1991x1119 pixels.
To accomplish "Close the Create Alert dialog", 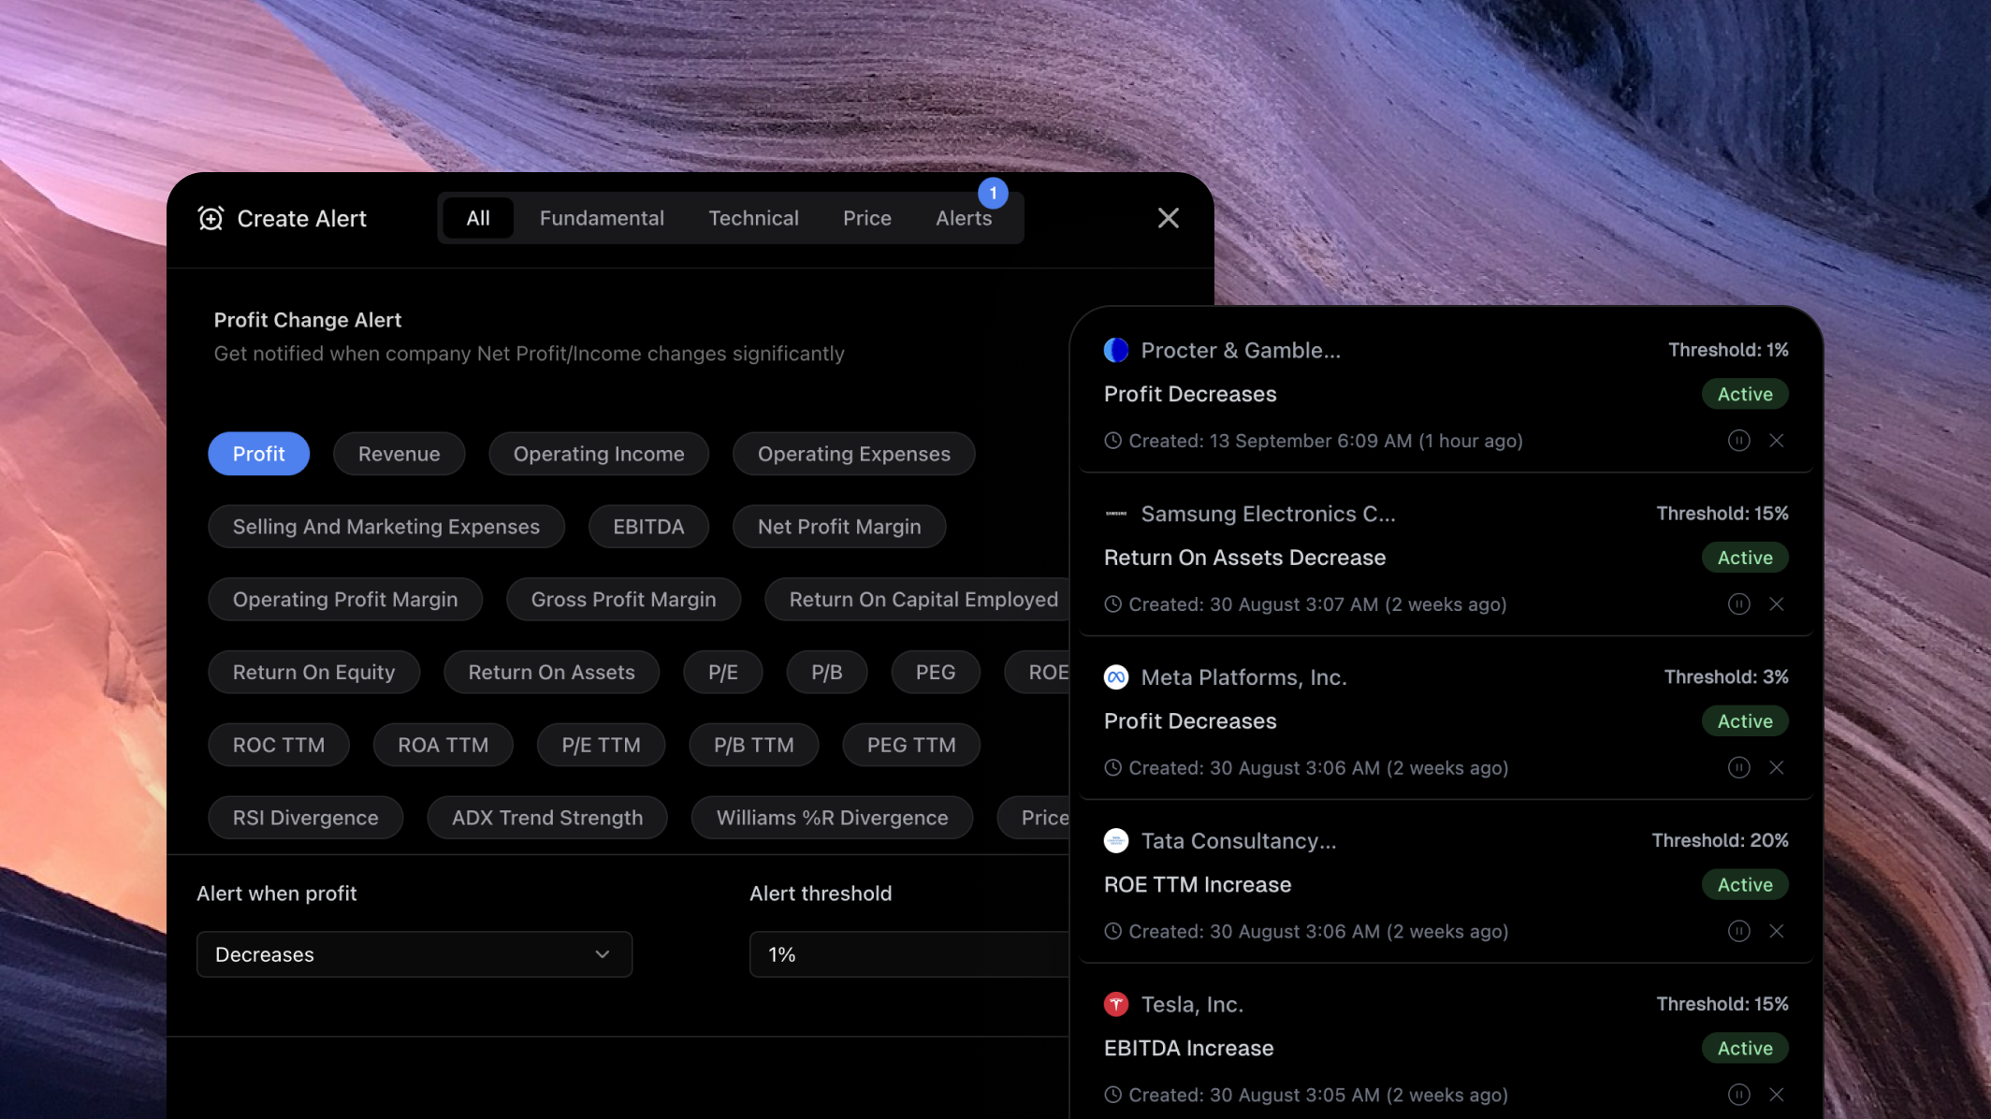I will click(1168, 218).
